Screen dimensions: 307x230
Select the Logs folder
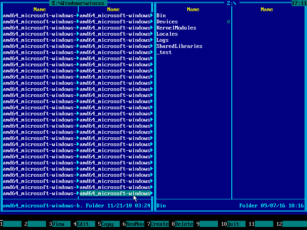[x=162, y=40]
